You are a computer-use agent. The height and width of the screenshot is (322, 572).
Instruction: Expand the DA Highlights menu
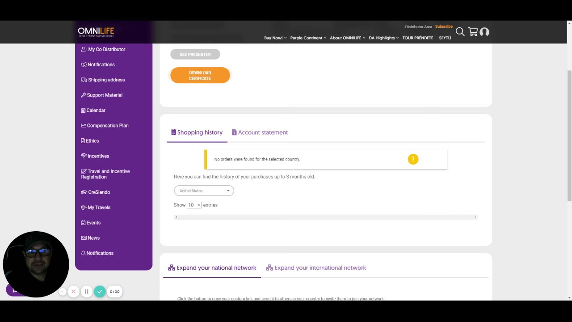[384, 38]
